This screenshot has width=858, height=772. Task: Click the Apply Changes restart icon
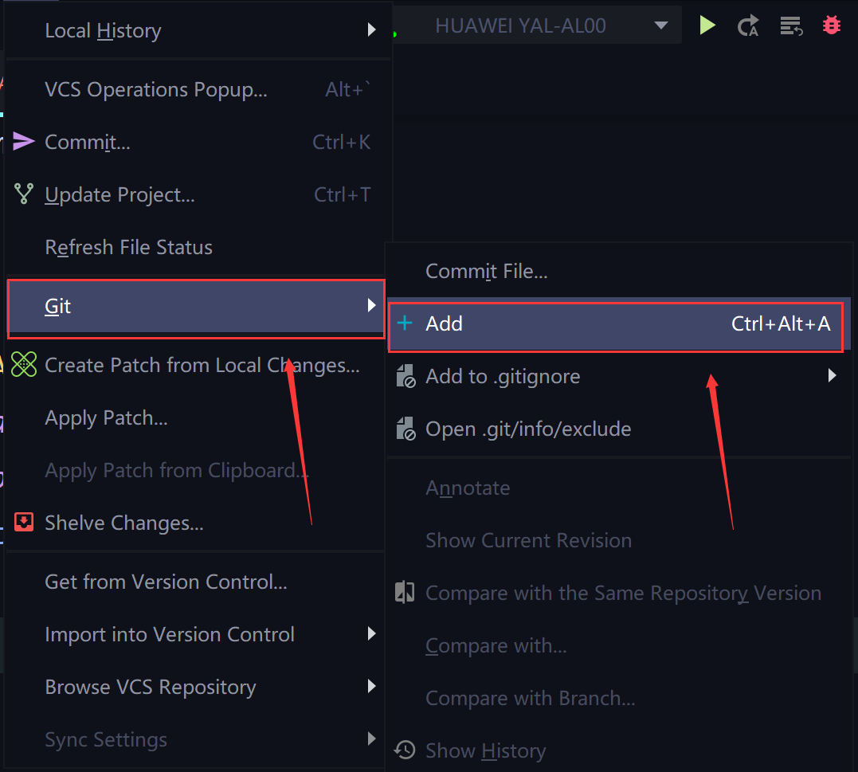click(x=748, y=25)
